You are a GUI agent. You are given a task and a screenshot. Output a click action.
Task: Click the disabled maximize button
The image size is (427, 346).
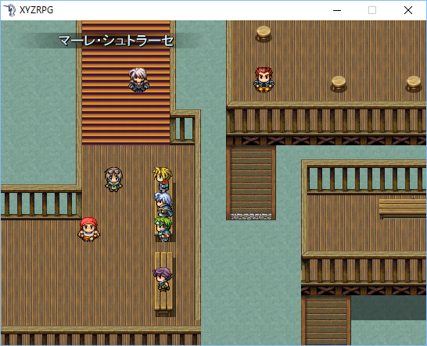tap(372, 10)
